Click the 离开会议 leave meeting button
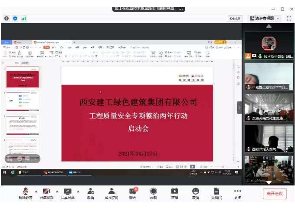The image size is (295, 208). tap(275, 194)
